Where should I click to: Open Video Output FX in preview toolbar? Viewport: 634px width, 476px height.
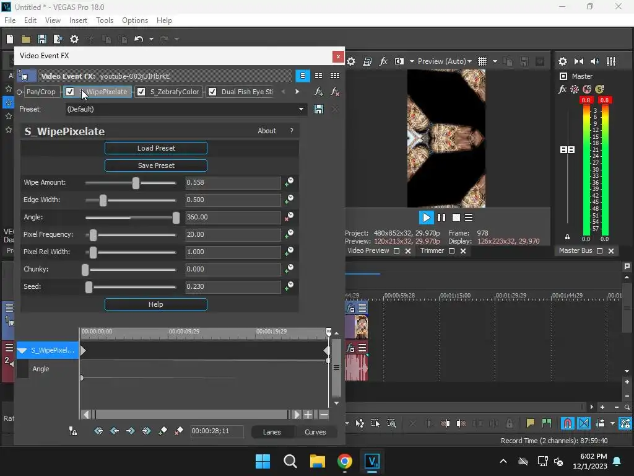click(383, 61)
